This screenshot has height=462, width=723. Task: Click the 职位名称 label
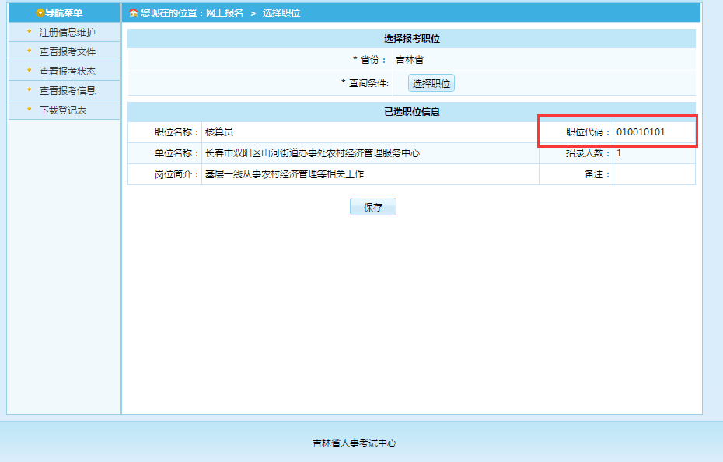click(176, 132)
